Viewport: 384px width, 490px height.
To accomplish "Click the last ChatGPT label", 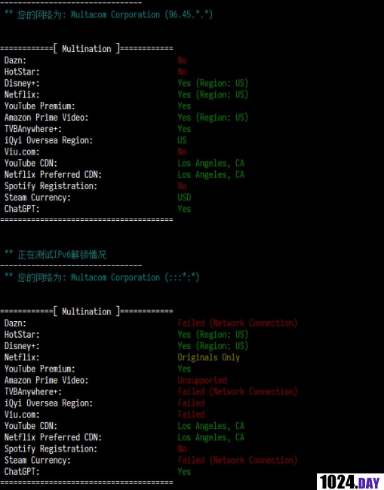I will click(x=22, y=472).
